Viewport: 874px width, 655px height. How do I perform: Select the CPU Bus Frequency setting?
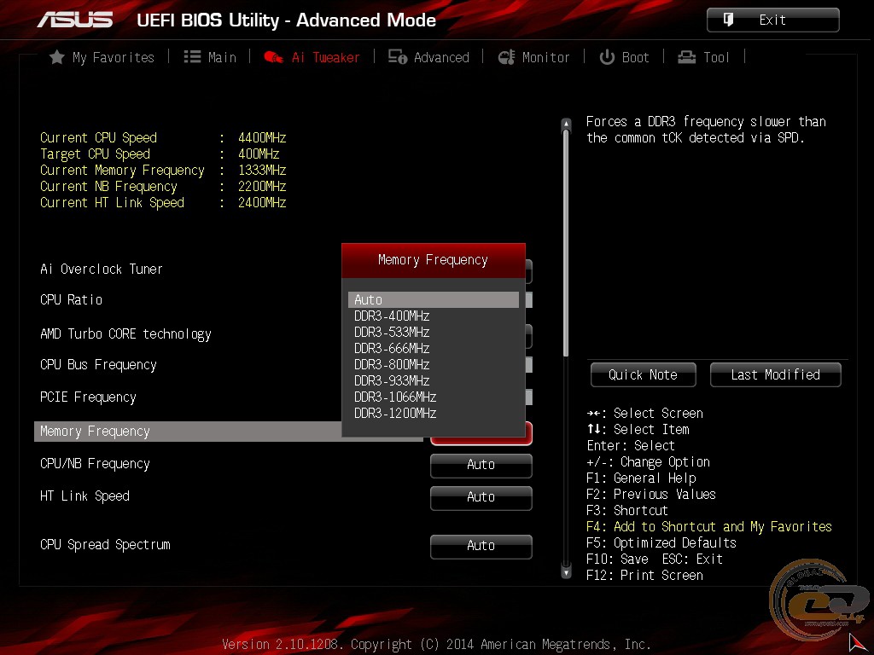coord(99,365)
